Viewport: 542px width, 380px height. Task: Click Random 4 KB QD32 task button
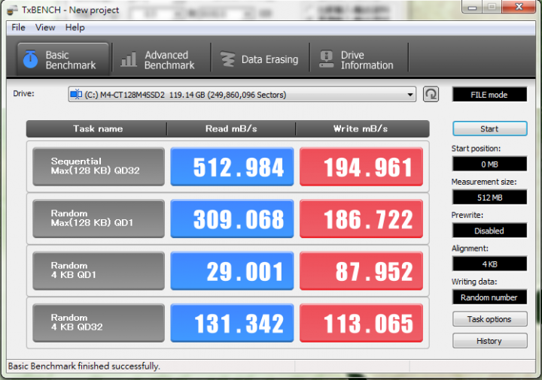(99, 323)
